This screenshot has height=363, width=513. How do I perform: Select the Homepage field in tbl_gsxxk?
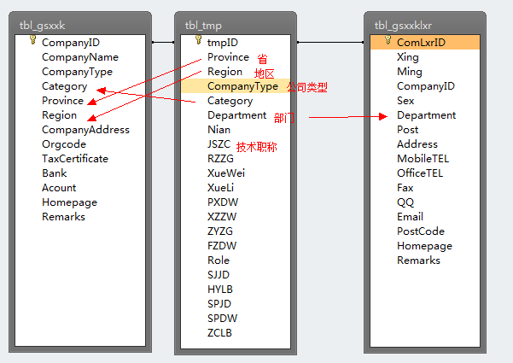coord(70,202)
